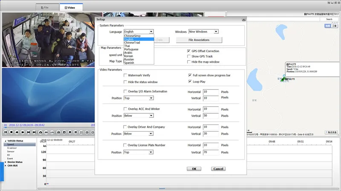Click the rewind icon in playback toolbar
This screenshot has width=341, height=191.
click(17, 132)
